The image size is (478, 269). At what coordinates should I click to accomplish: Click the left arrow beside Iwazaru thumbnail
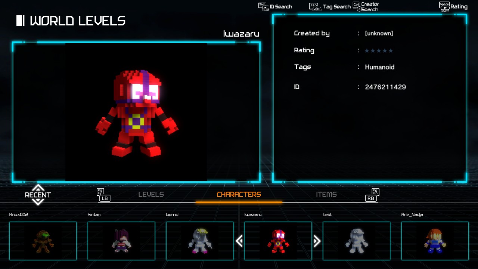239,241
